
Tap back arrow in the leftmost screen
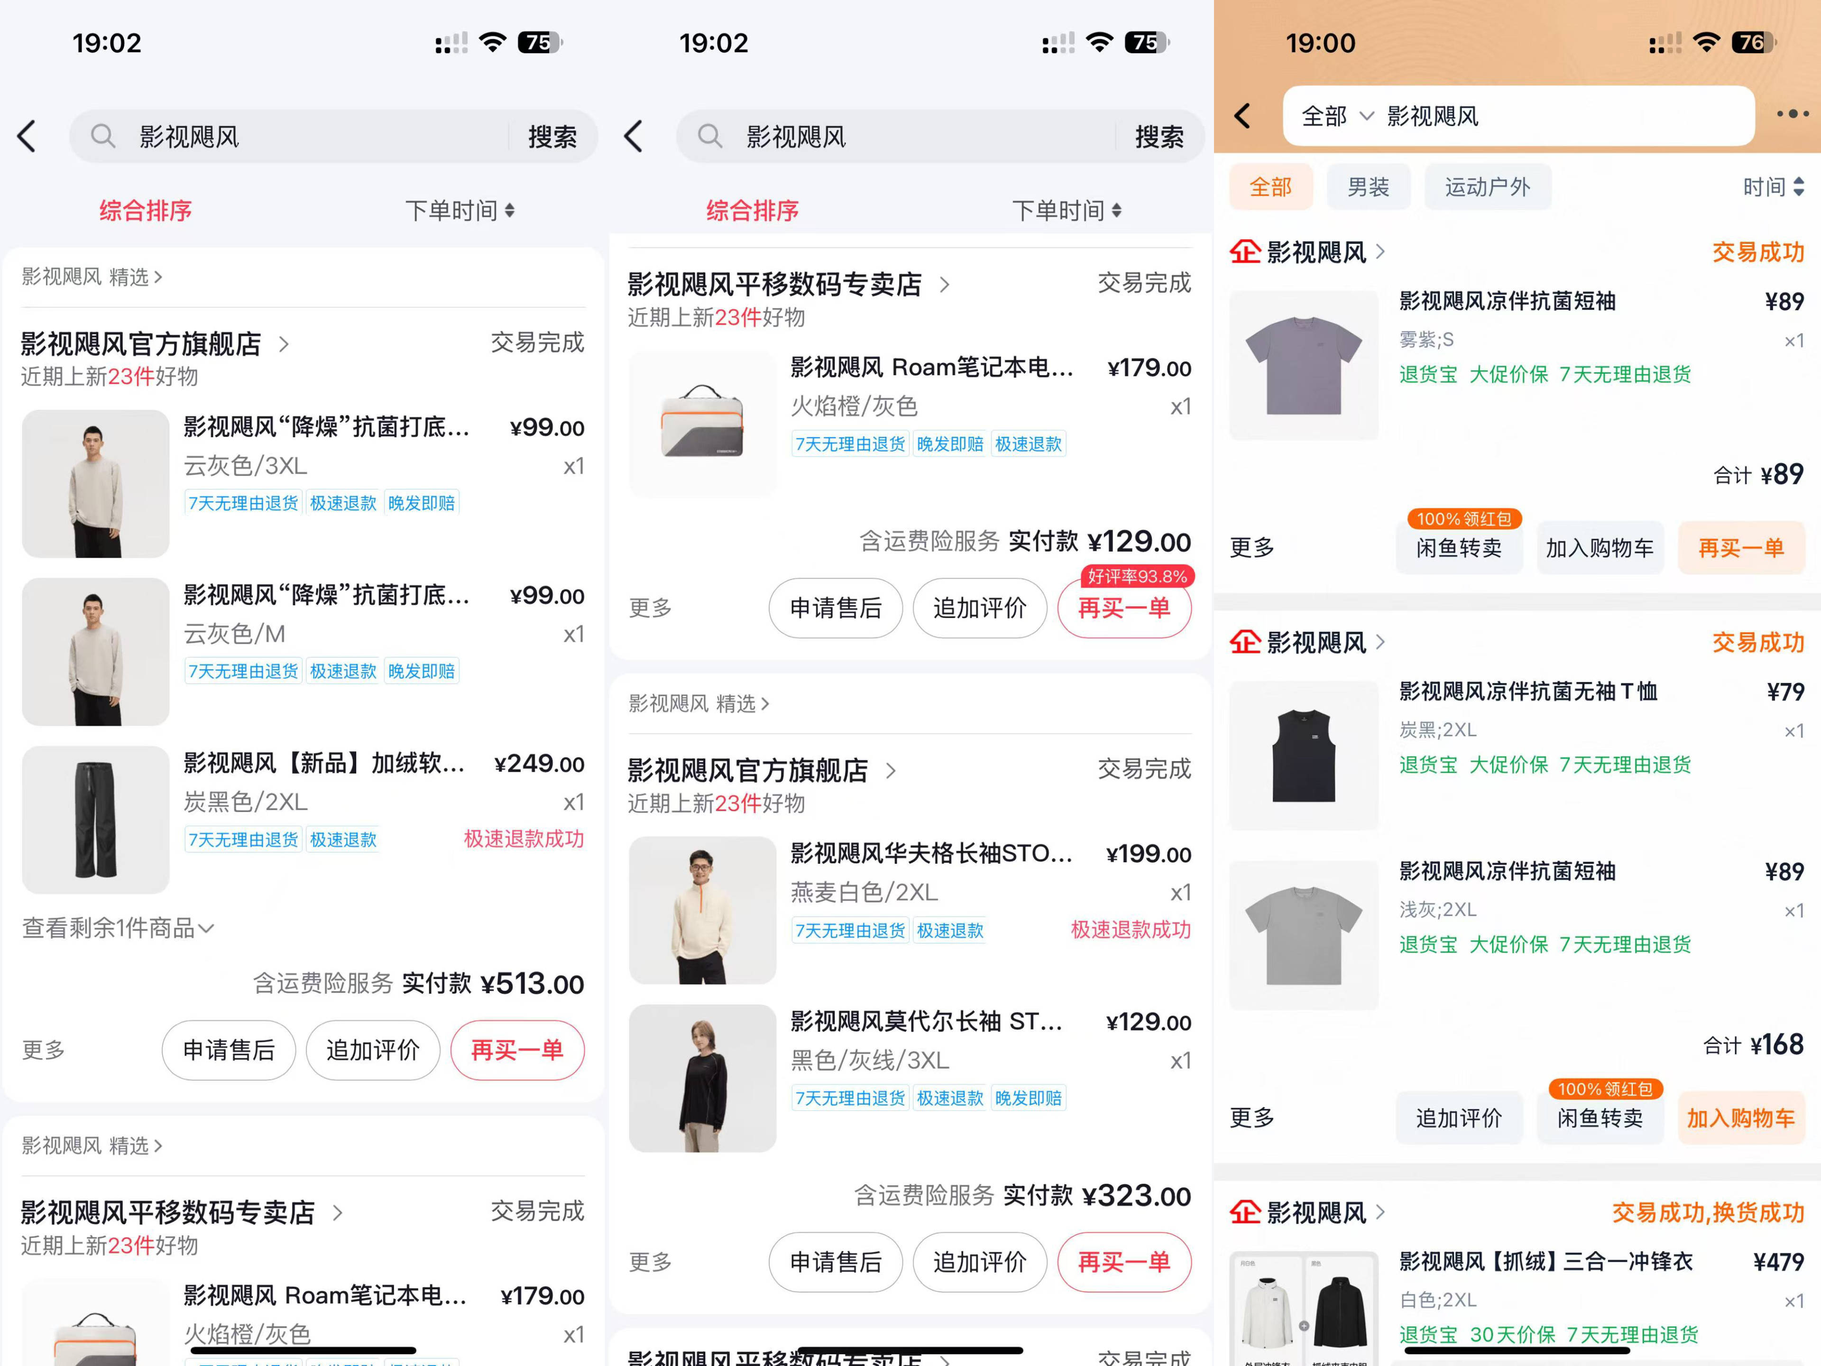pyautogui.click(x=27, y=136)
